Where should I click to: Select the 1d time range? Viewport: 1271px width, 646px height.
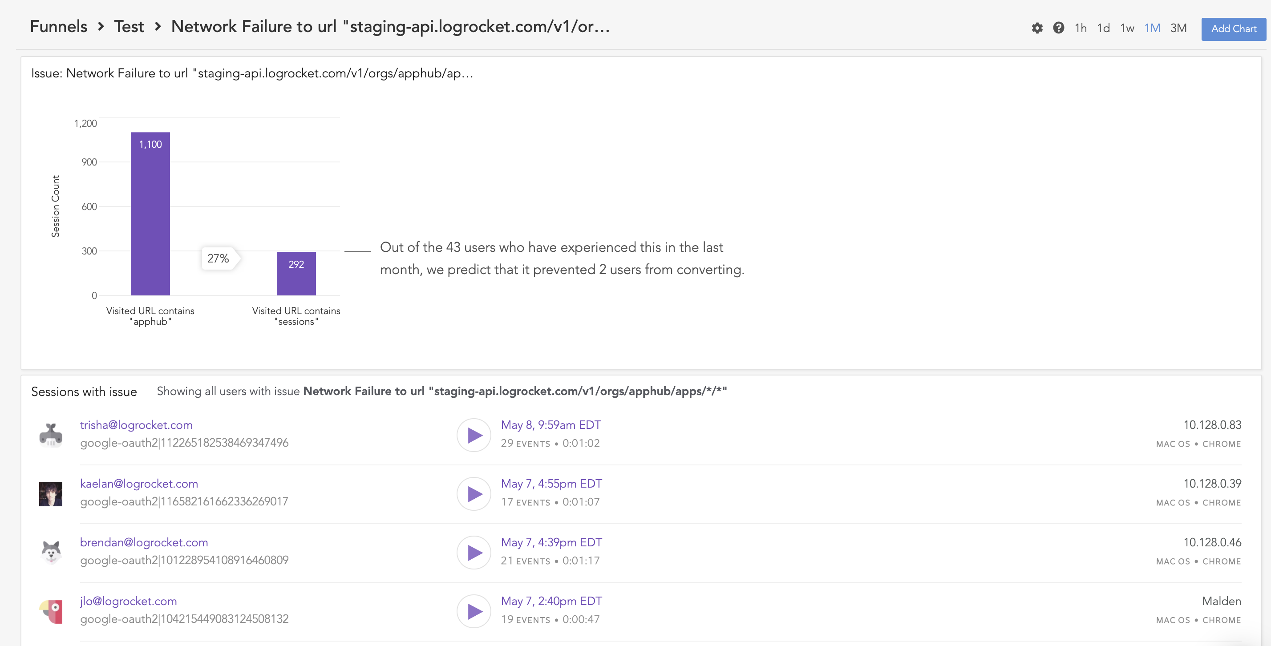point(1103,28)
